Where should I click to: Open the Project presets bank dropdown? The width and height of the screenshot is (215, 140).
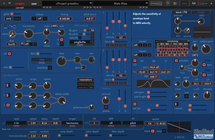tap(67, 4)
